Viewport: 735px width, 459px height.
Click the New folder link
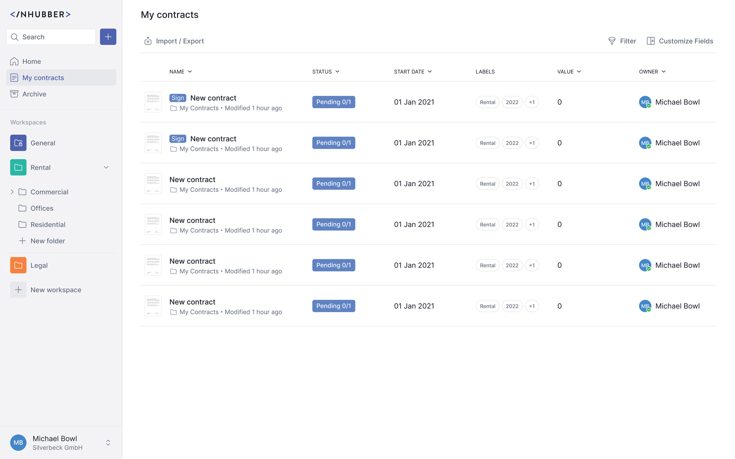pos(47,241)
